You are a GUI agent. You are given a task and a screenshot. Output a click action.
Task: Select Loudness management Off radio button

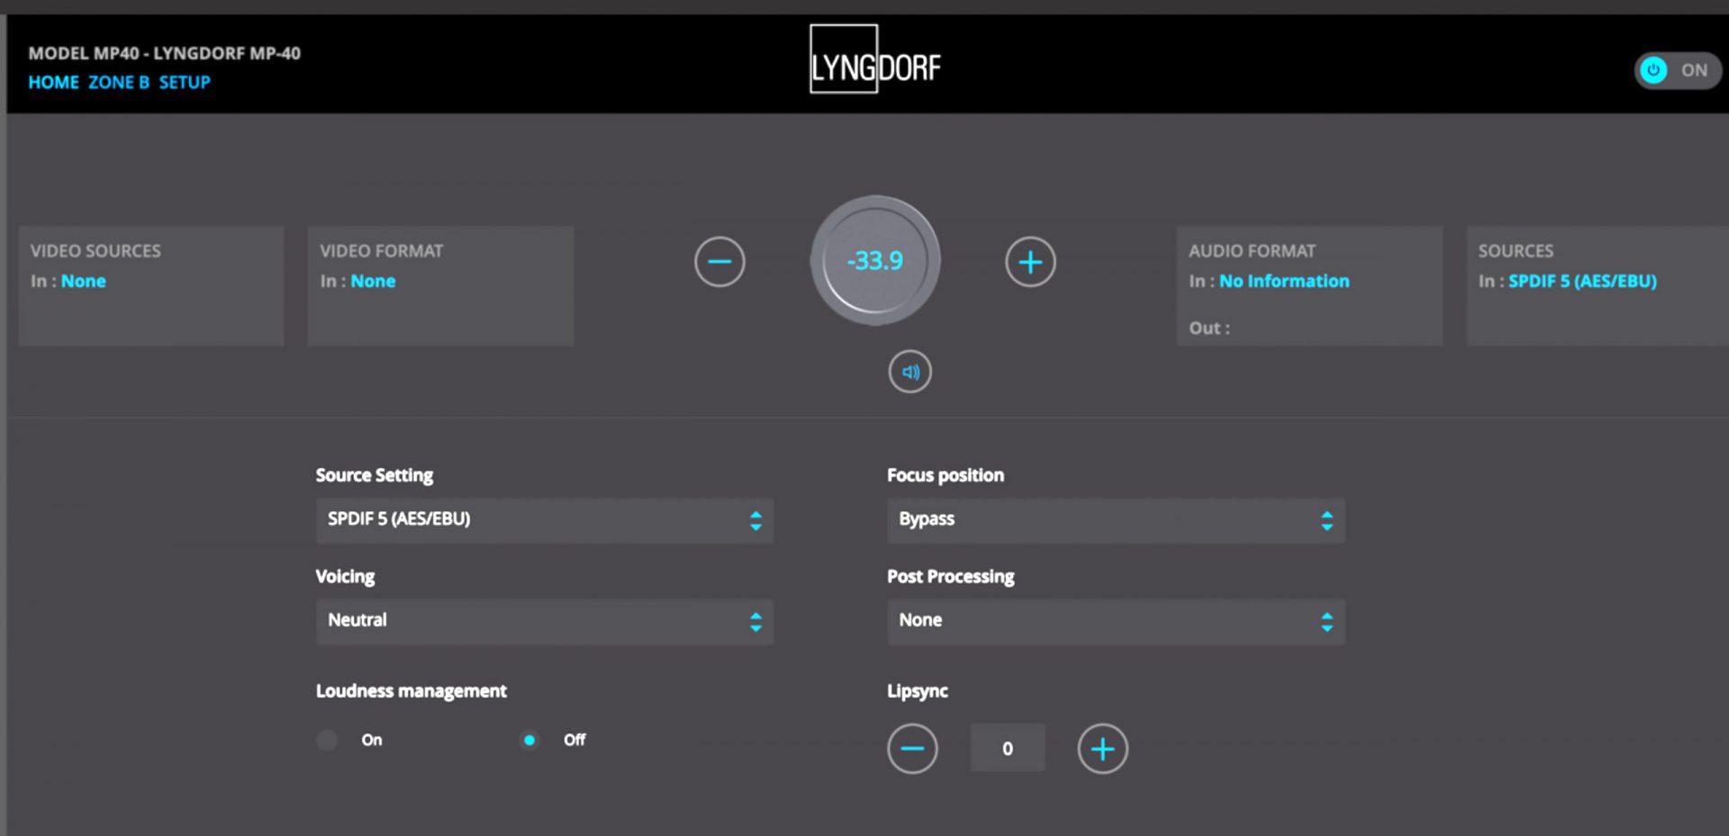530,740
